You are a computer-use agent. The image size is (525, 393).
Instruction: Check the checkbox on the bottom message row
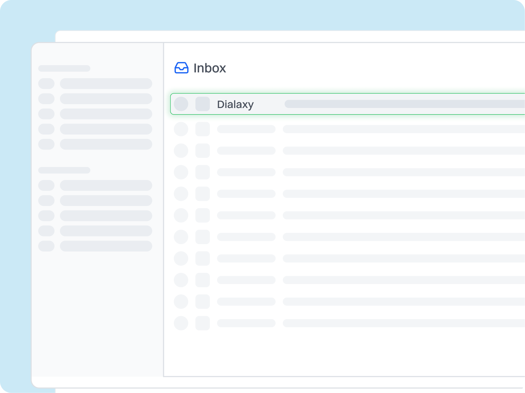[203, 323]
